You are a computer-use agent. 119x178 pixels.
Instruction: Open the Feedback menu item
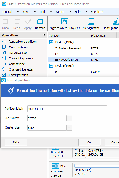(x=97, y=12)
